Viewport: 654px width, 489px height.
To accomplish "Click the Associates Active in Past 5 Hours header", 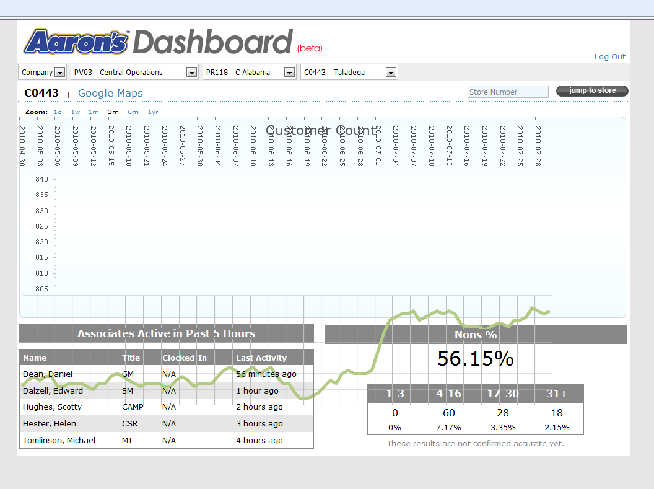I will coord(167,333).
